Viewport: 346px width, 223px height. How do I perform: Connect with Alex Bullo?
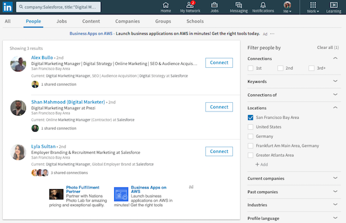219,63
